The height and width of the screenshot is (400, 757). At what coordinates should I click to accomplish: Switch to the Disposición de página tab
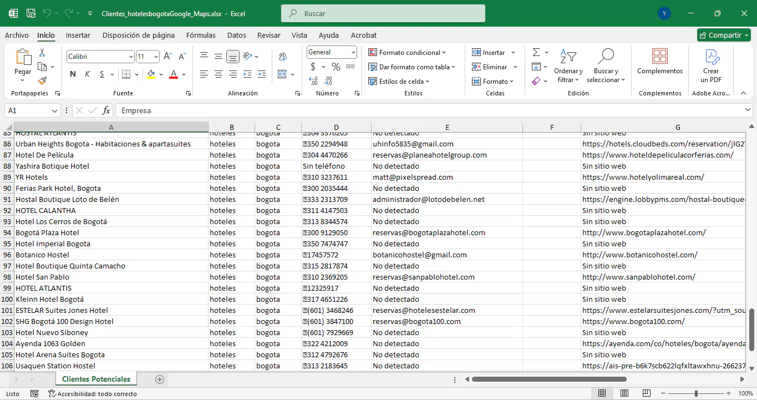pos(139,35)
